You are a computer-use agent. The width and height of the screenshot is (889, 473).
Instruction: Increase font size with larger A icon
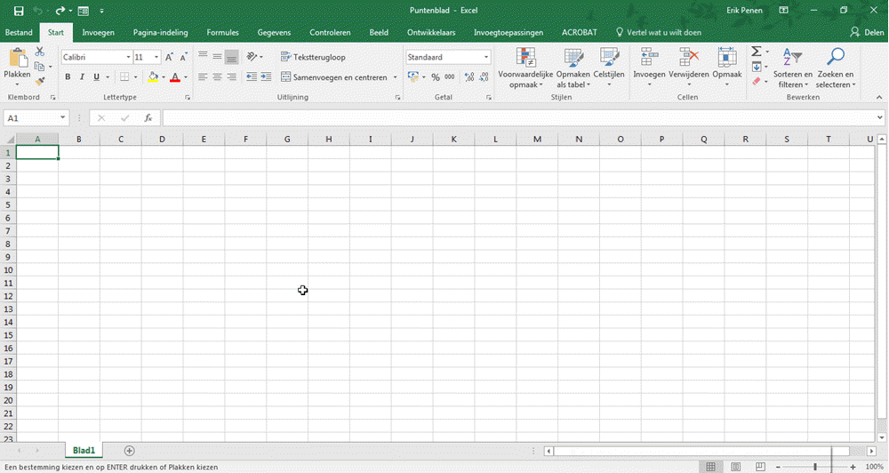click(x=169, y=57)
